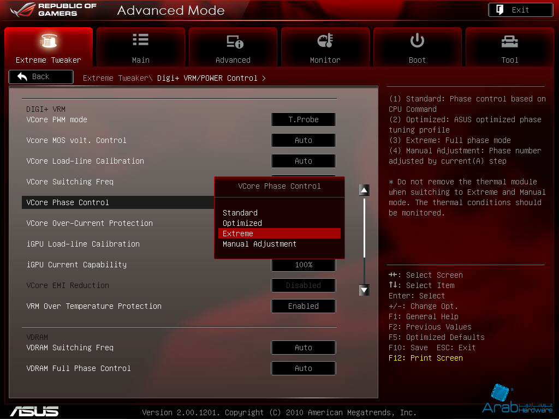
Task: Switch to the Main tab
Action: coord(141,47)
